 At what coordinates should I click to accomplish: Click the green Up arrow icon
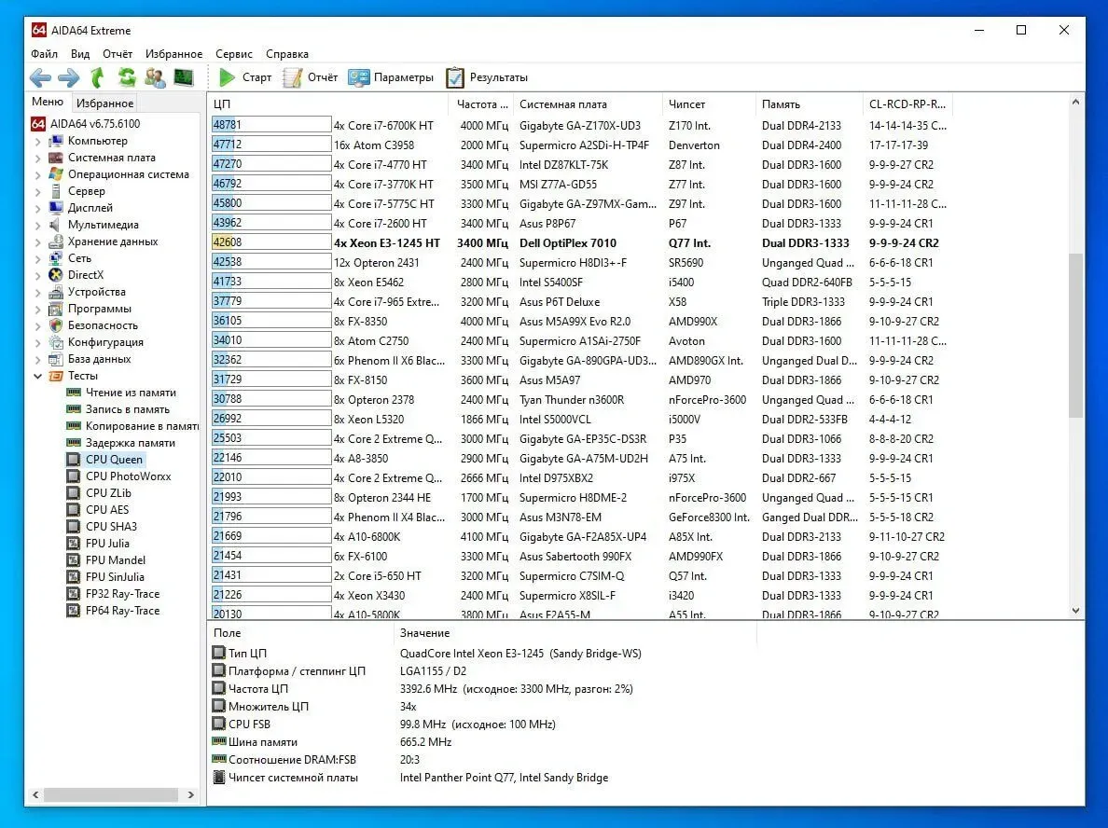(98, 77)
